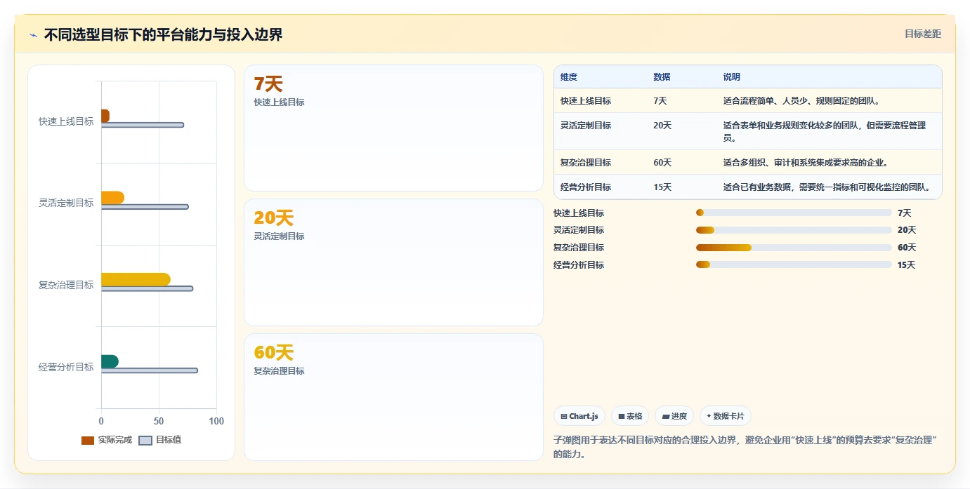This screenshot has height=489, width=970.
Task: Click the 50 tick on the chart axis
Action: point(159,421)
